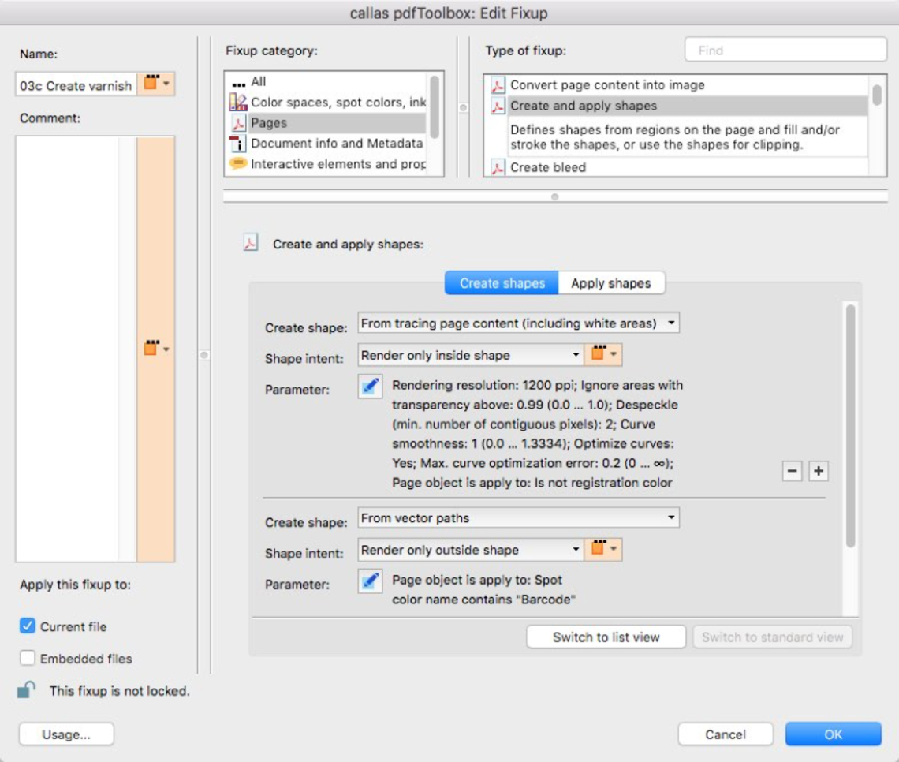Select 'All' in the Fixup category list
This screenshot has width=899, height=762.
(x=326, y=81)
